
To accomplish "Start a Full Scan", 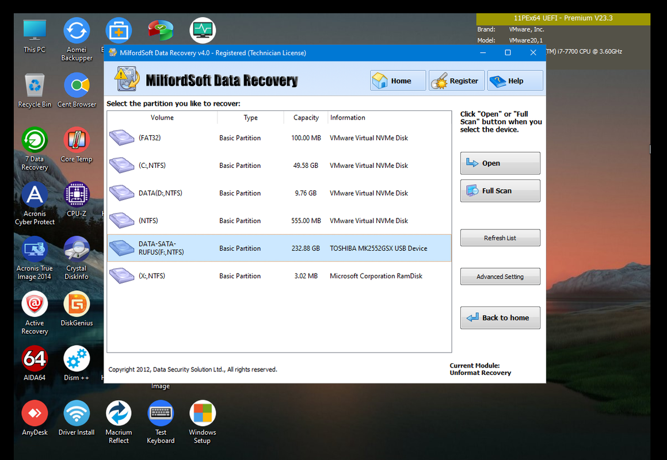I will [x=500, y=191].
